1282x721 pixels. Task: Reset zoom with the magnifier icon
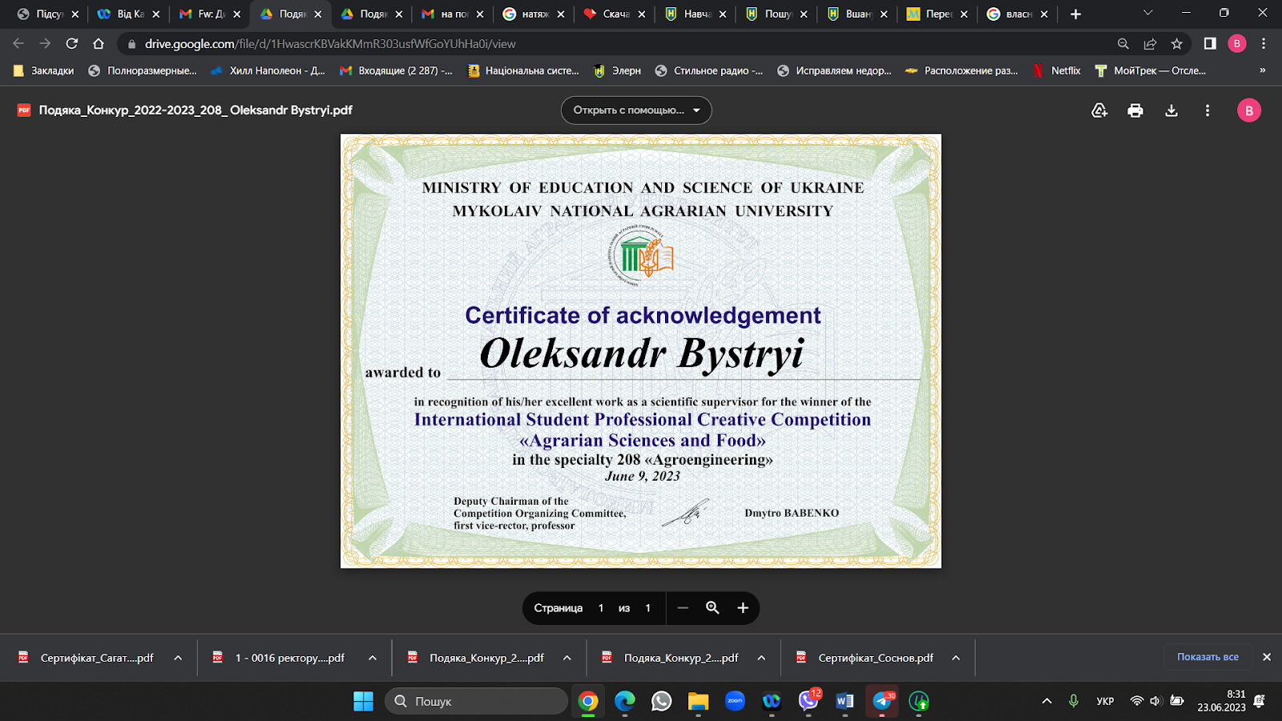click(712, 608)
